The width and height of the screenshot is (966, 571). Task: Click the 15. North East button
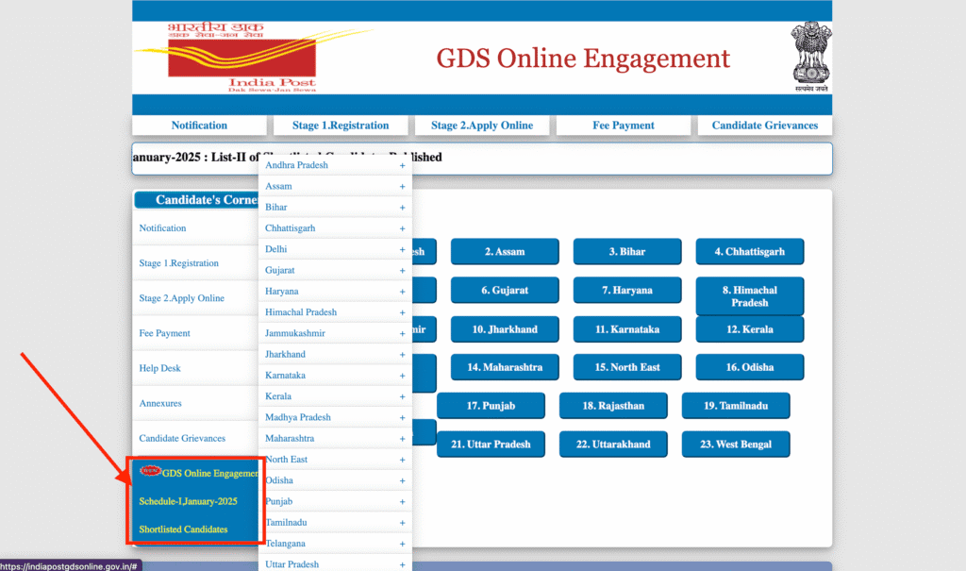[x=627, y=367]
